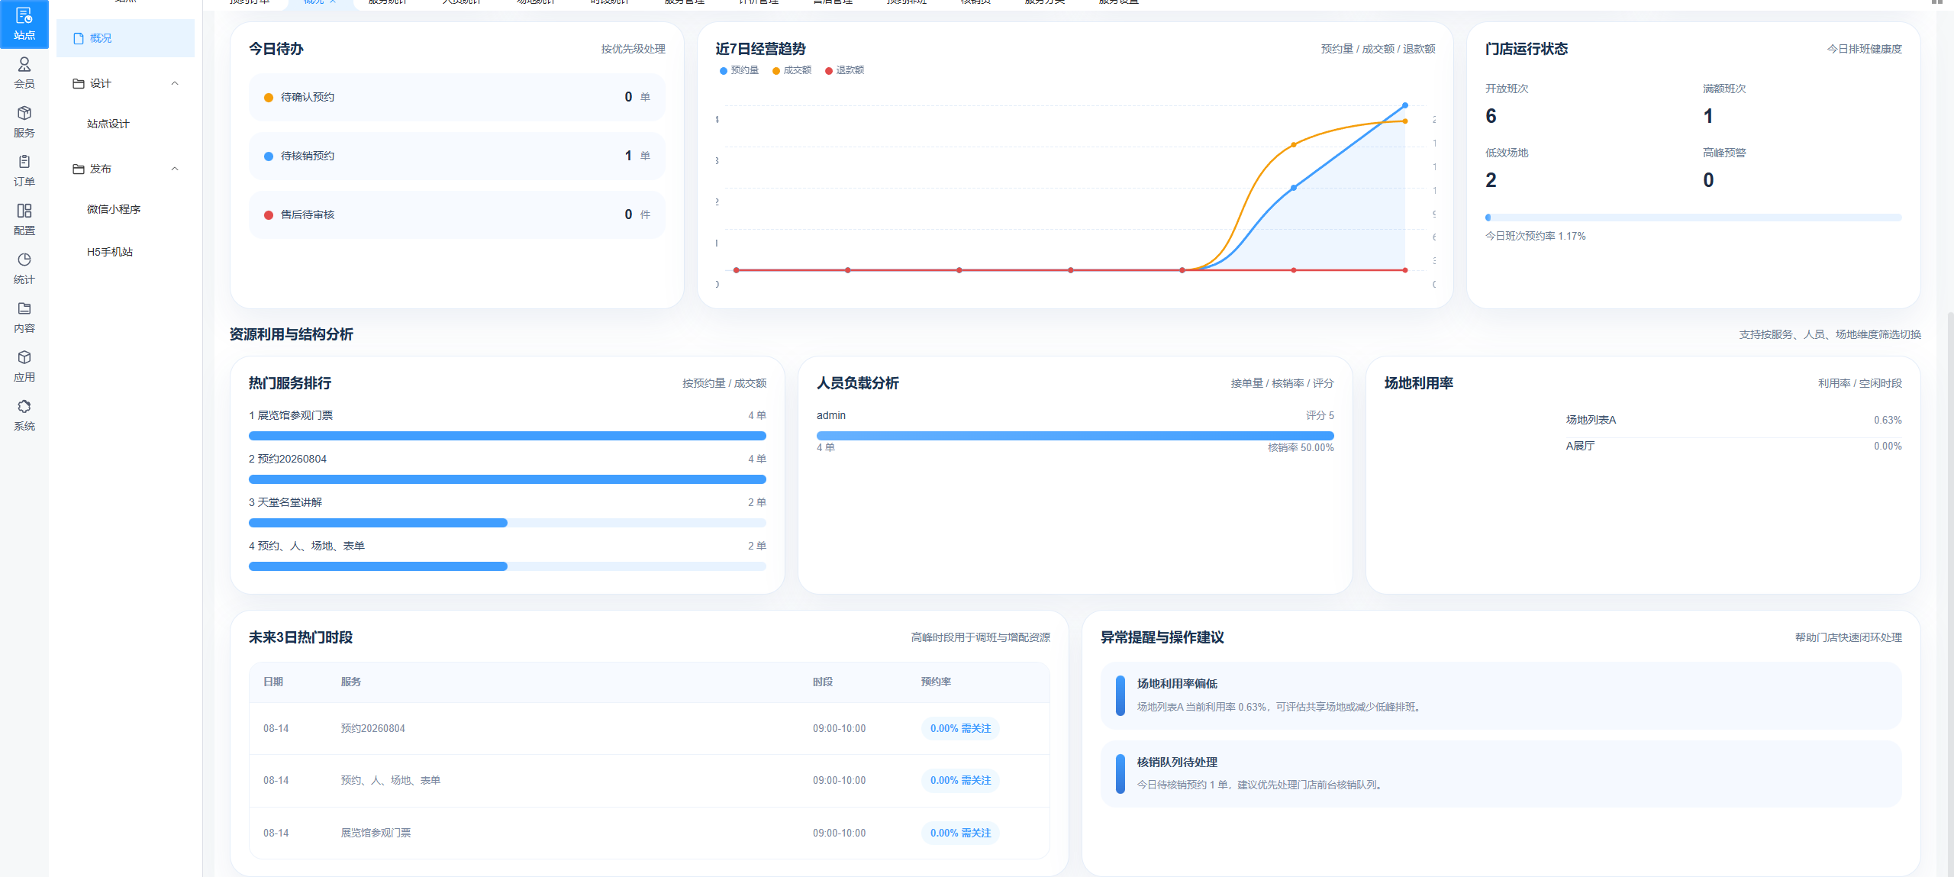1954x877 pixels.
Task: Click 预约20260804 in the hot-slots table
Action: pos(372,729)
